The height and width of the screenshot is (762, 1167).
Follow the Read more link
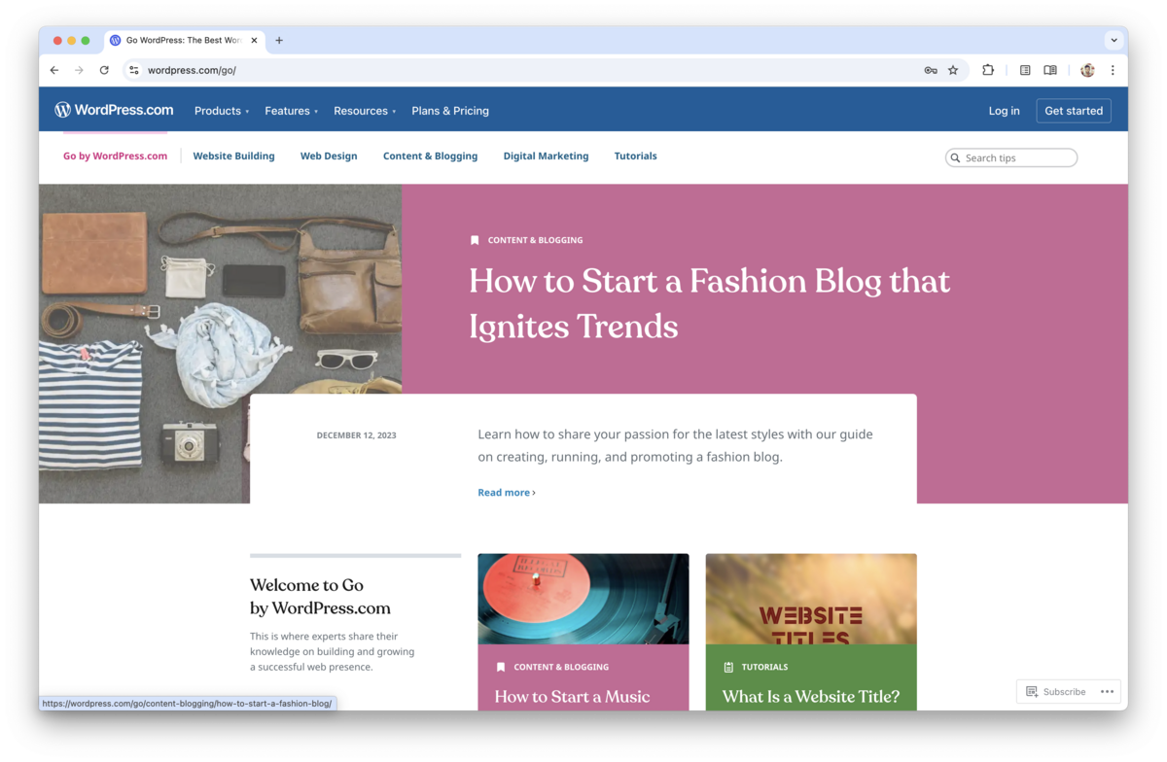click(x=506, y=493)
